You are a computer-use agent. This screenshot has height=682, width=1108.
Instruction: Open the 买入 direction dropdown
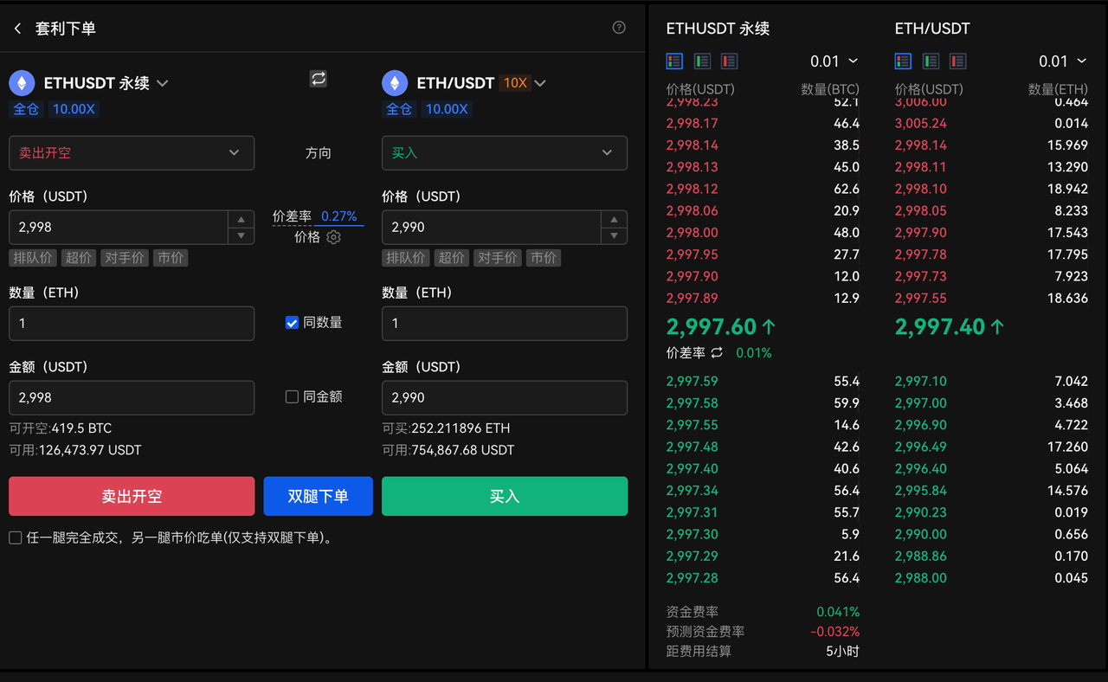(505, 153)
